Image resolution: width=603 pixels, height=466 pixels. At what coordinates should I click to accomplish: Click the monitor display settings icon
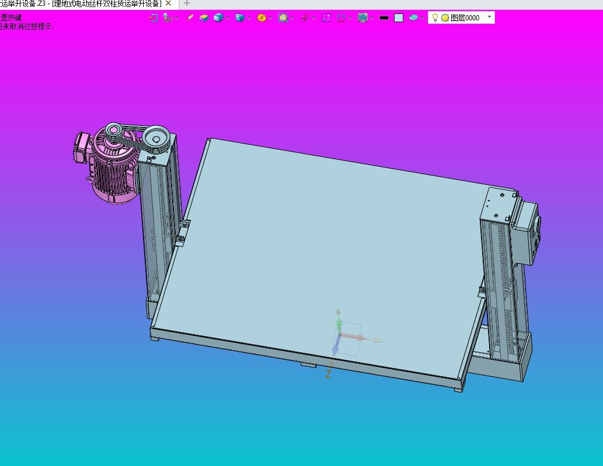(x=363, y=17)
